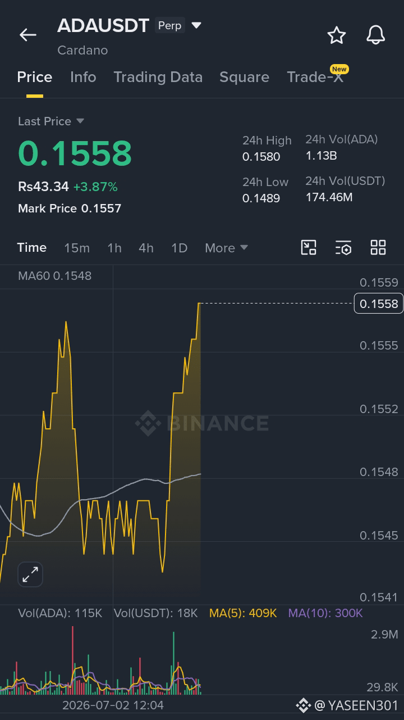Add ADAUSDT to favorites with star
404x720 pixels.
pyautogui.click(x=337, y=35)
